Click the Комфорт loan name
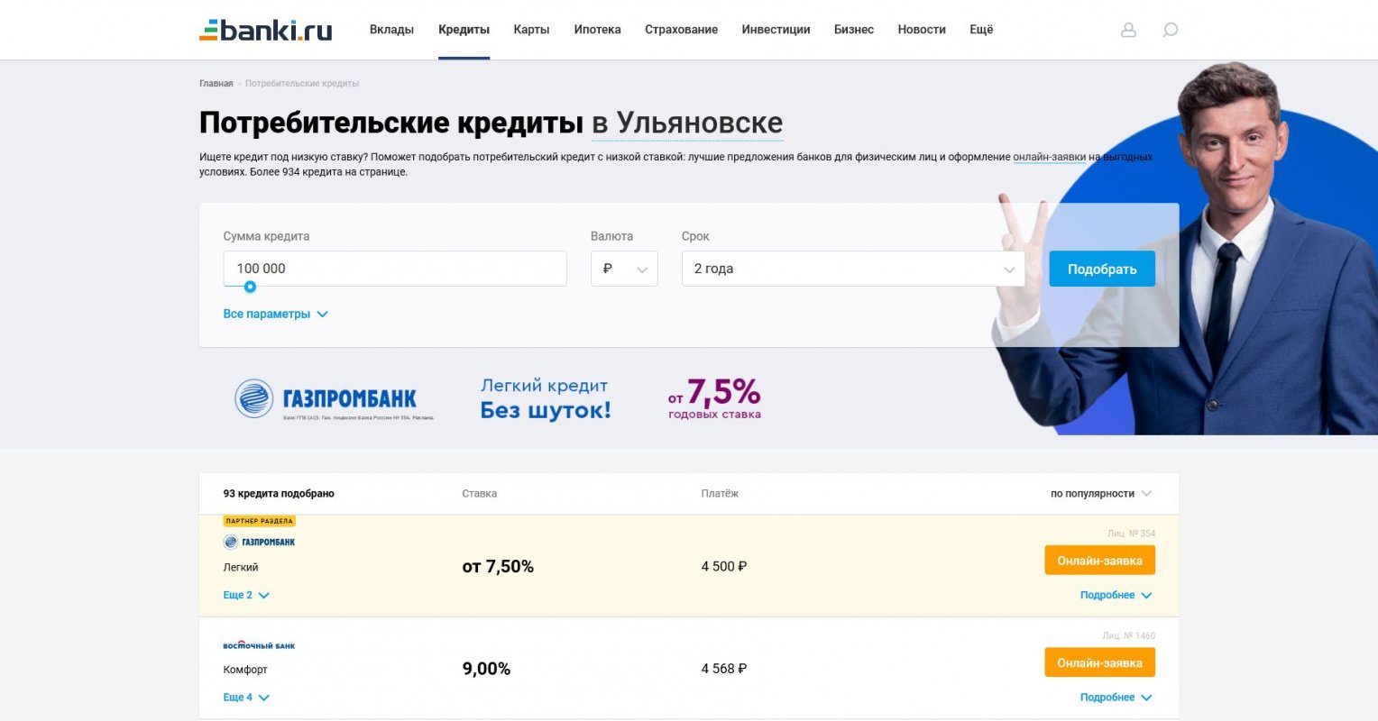The width and height of the screenshot is (1378, 721). pos(245,670)
